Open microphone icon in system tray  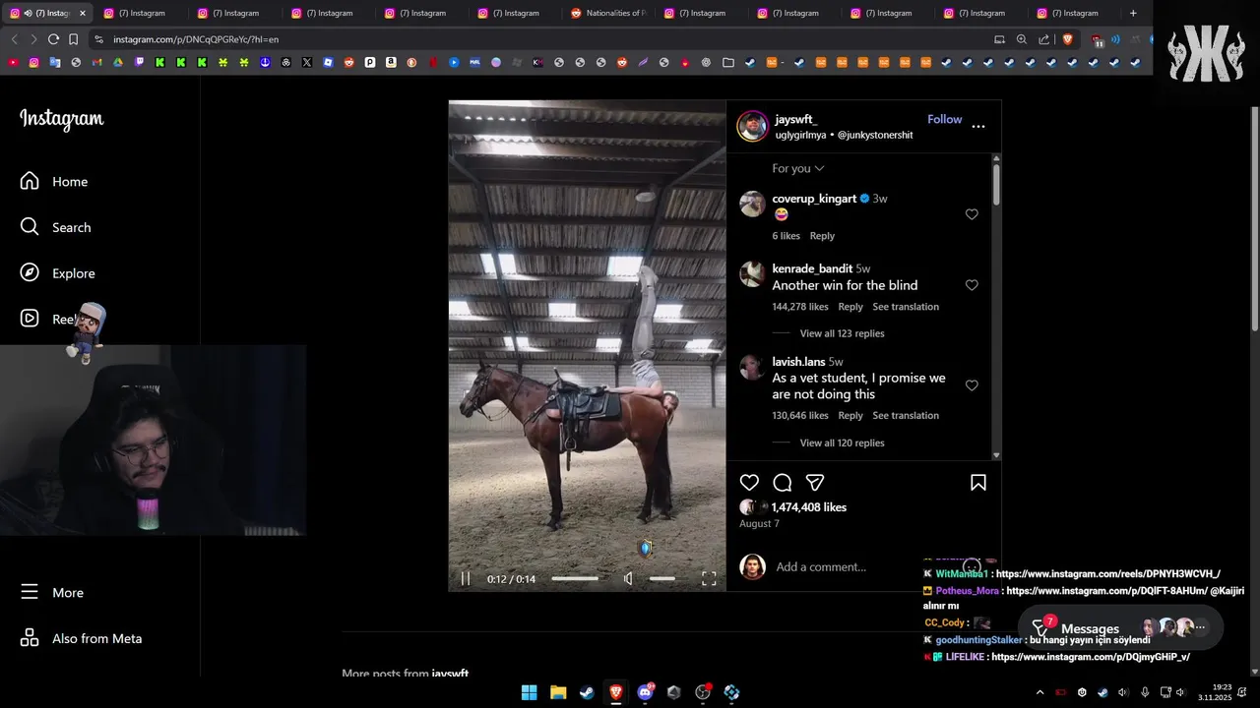[x=1144, y=692]
